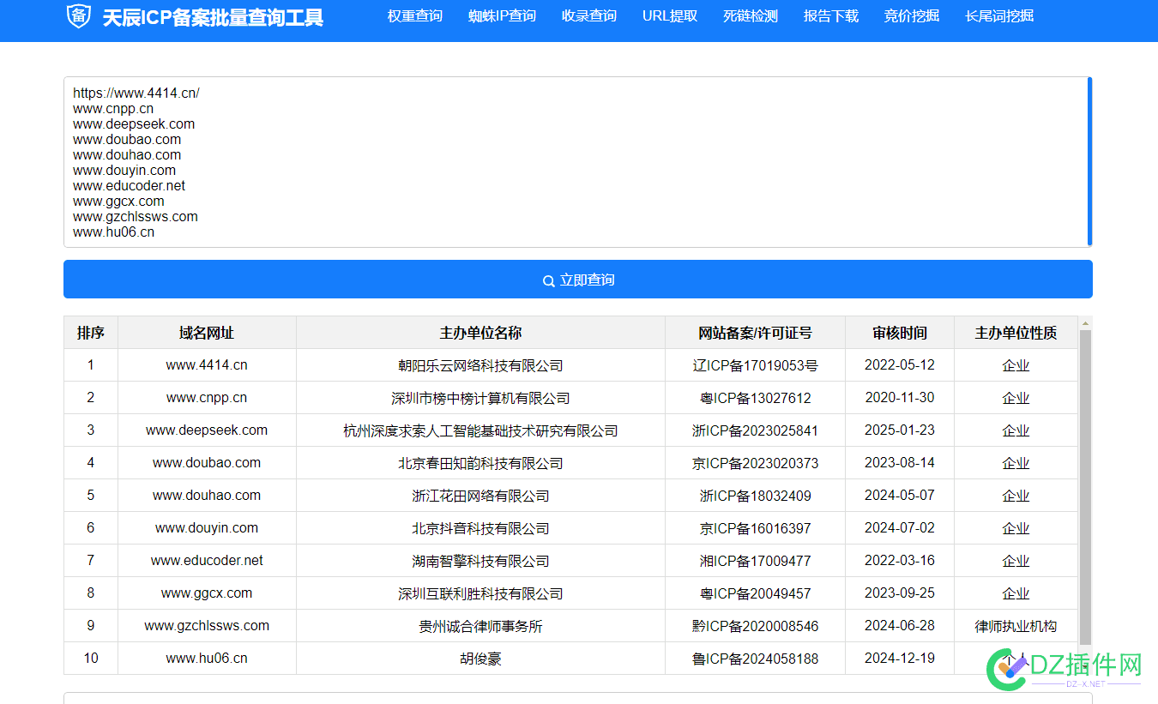Select www.cnpp.cn domain cell

coord(207,398)
